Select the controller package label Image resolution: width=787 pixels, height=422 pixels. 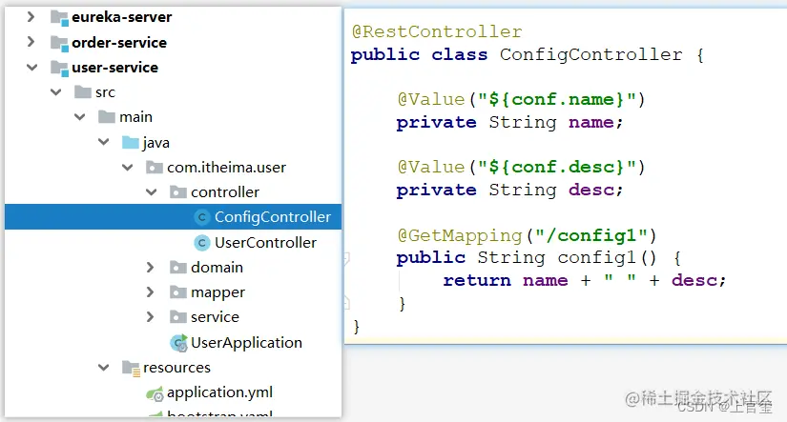coord(225,192)
